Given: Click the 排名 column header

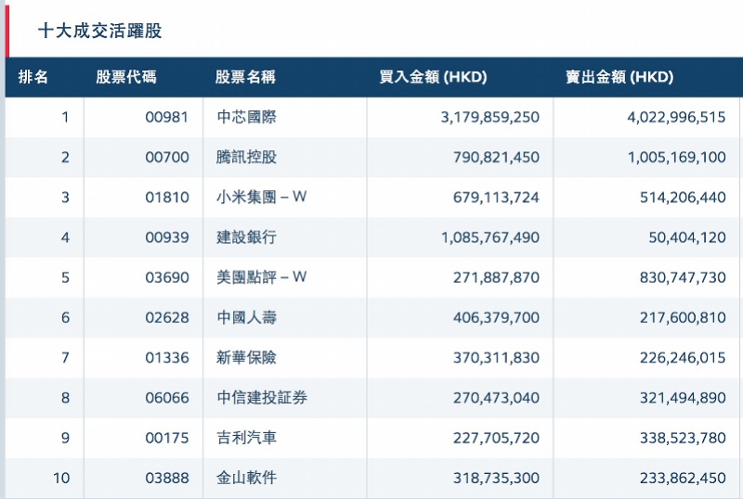Looking at the screenshot, I should pos(33,77).
